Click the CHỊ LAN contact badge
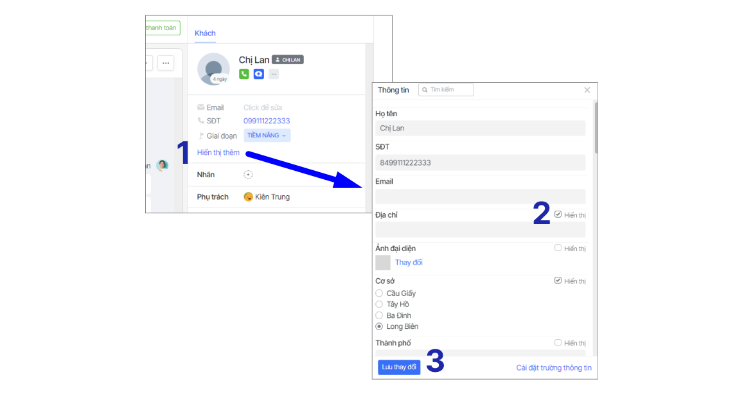The height and width of the screenshot is (395, 753). click(287, 60)
